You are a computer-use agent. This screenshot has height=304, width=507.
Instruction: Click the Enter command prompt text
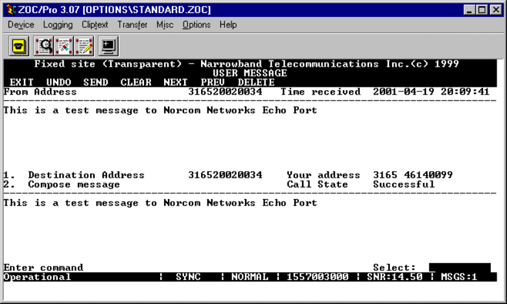tap(43, 268)
